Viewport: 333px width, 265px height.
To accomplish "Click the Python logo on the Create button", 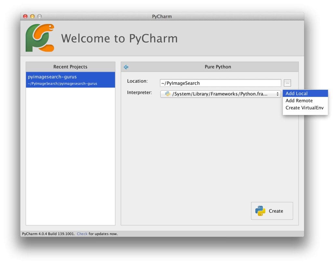I will (260, 211).
